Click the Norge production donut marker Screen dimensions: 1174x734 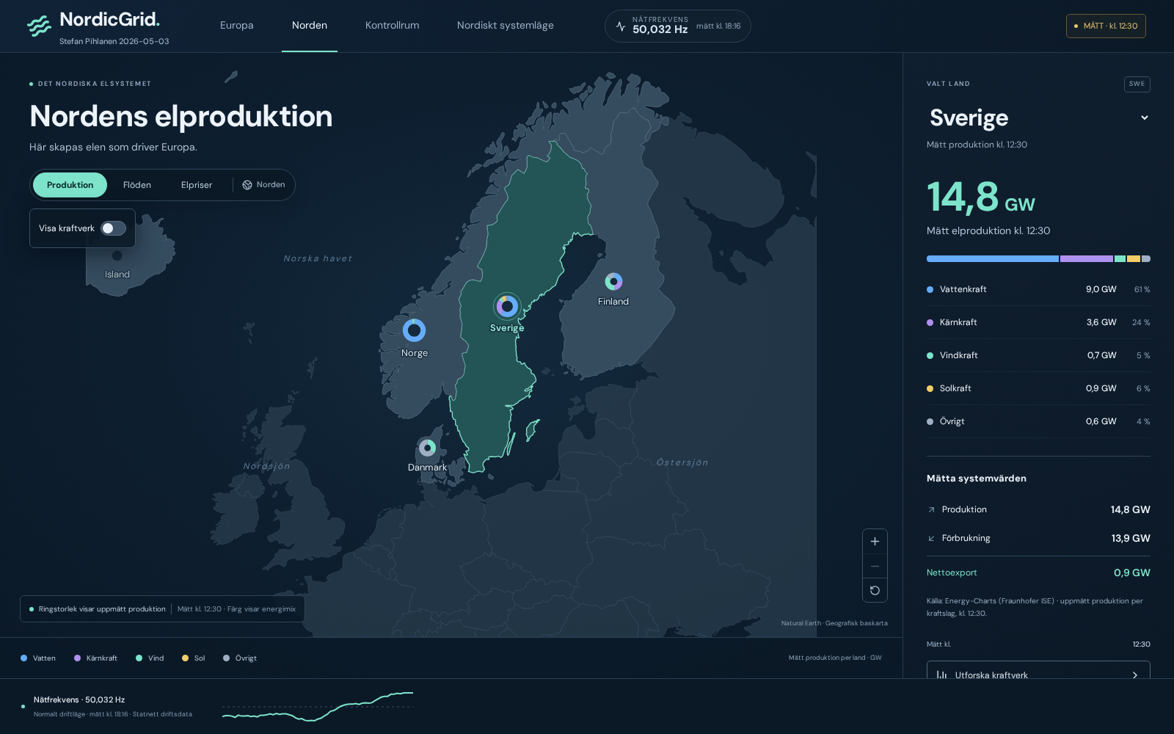pyautogui.click(x=414, y=330)
